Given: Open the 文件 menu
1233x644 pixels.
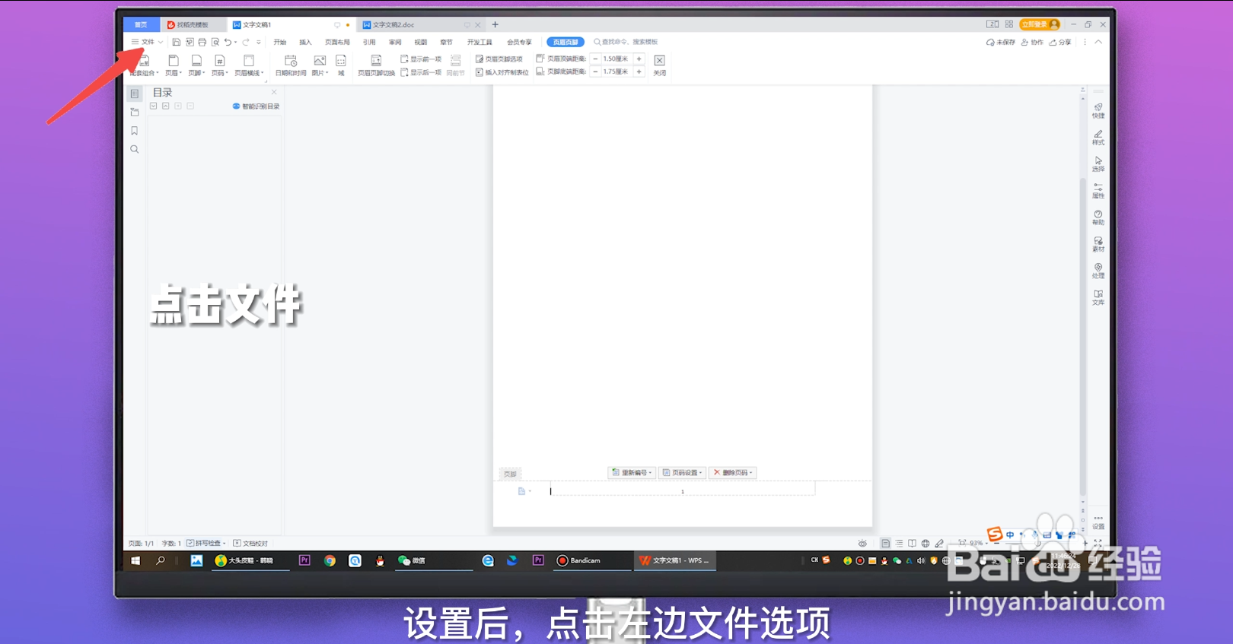Looking at the screenshot, I should tap(147, 42).
